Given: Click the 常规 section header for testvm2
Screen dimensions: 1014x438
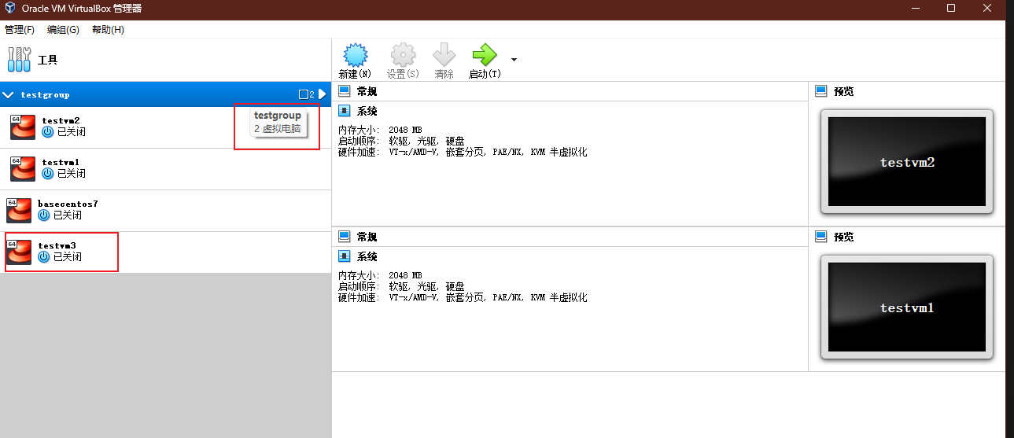Looking at the screenshot, I should (367, 91).
